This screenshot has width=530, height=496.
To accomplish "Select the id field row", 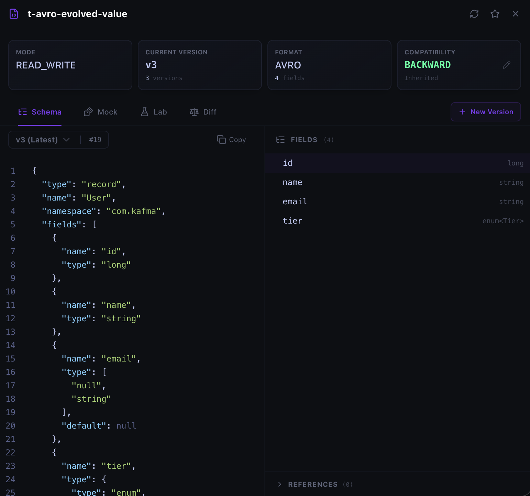I will (397, 163).
